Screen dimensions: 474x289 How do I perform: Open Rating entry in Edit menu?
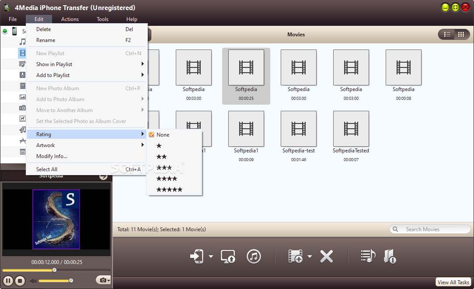87,134
